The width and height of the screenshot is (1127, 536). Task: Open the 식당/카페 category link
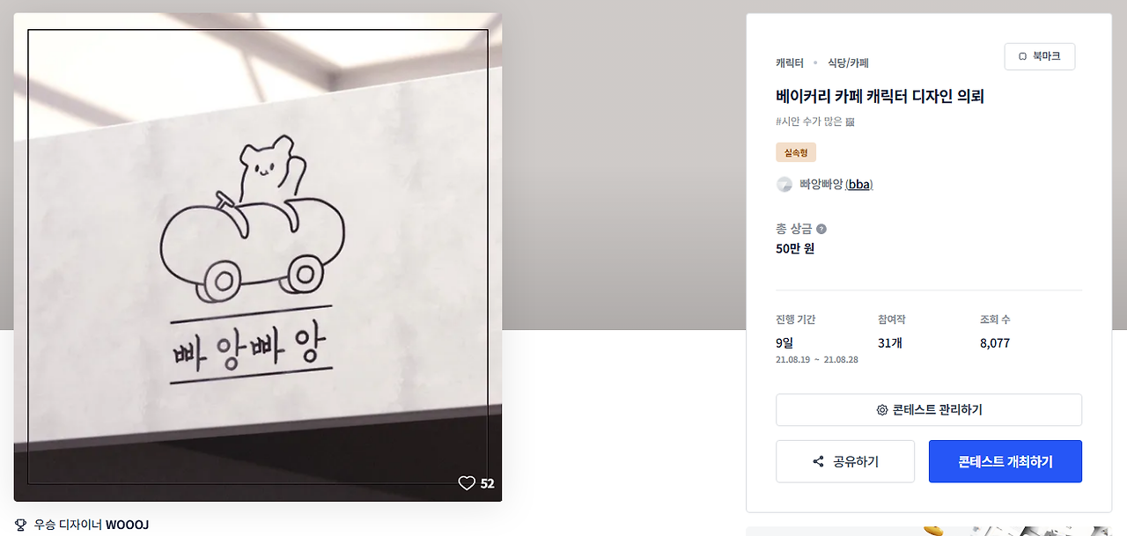(849, 63)
